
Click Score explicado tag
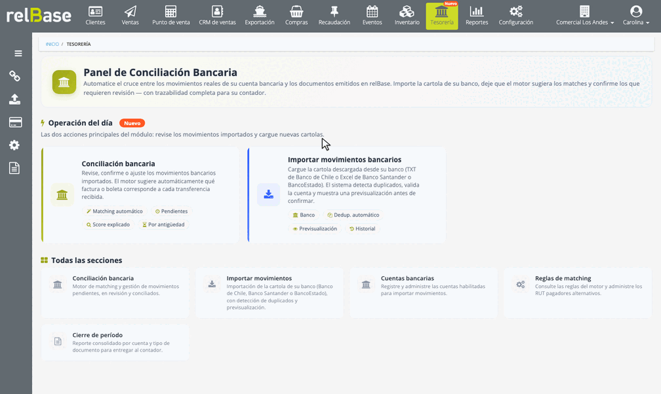point(108,224)
